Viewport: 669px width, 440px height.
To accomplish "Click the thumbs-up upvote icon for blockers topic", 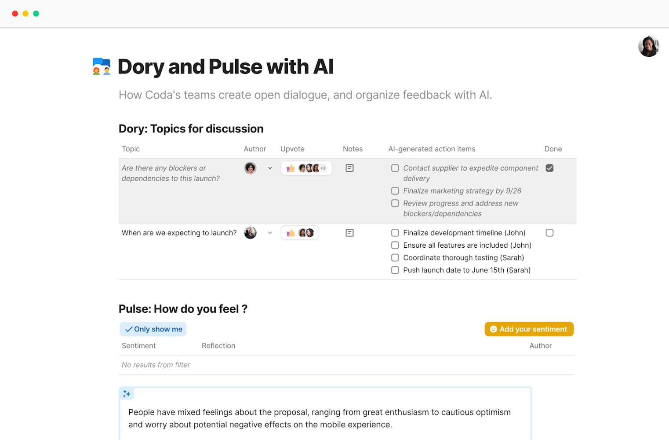I will 291,168.
